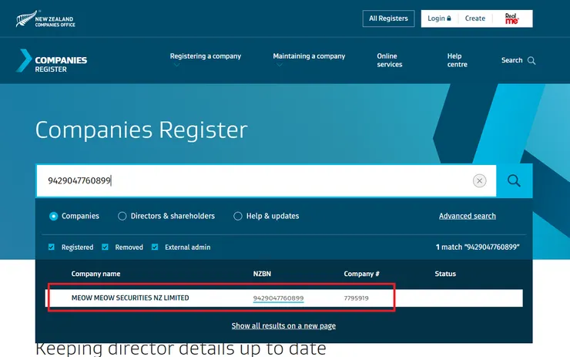Uncheck the Registered checkbox

coord(52,247)
